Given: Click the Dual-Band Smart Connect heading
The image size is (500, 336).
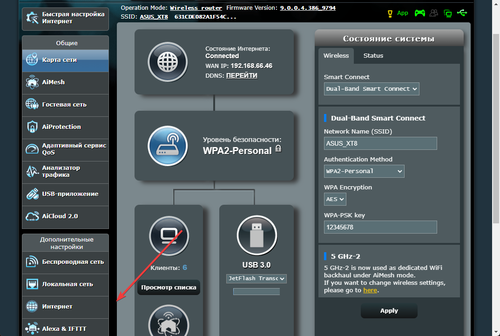Looking at the screenshot, I should pos(378,118).
